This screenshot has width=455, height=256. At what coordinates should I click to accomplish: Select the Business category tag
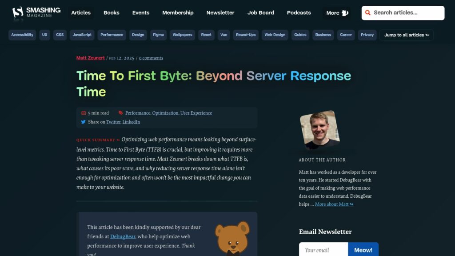pos(323,35)
